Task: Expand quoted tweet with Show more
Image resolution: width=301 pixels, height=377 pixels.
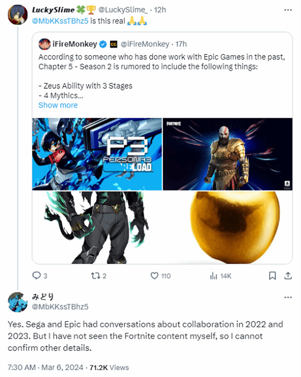Action: pyautogui.click(x=58, y=105)
